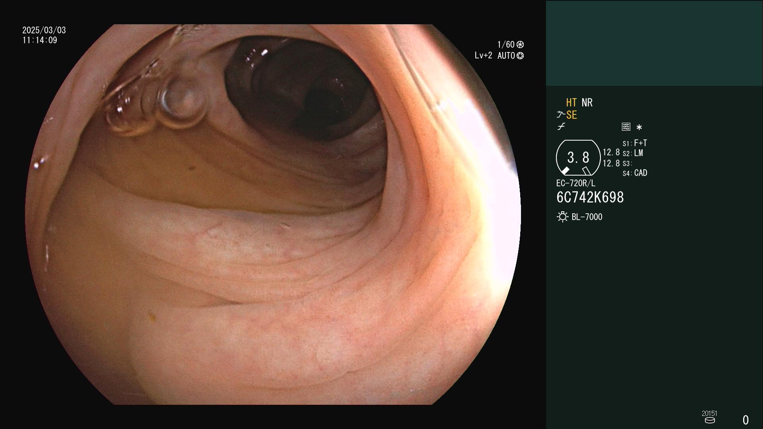Viewport: 763px width, 429px height.
Task: Click the SE structure emphasis label
Action: tap(571, 115)
